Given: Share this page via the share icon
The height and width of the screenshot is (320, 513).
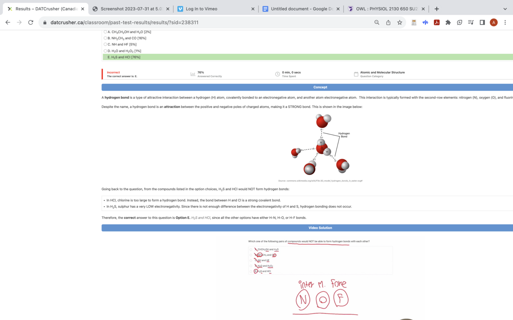Looking at the screenshot, I should pyautogui.click(x=388, y=22).
